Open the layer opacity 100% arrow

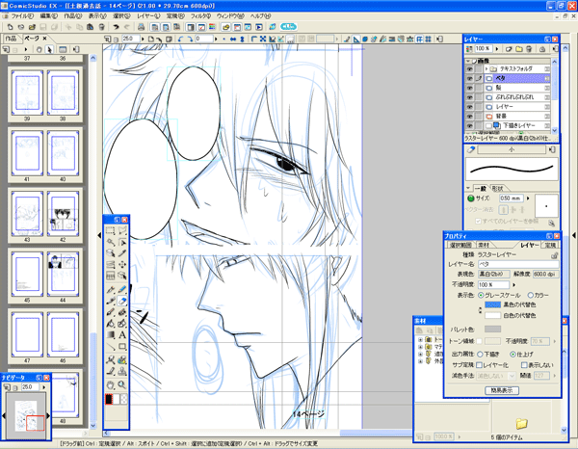(497, 49)
